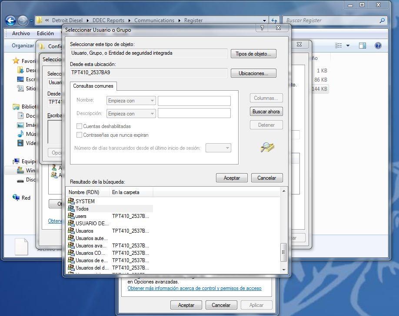The height and width of the screenshot is (316, 399).
Task: Click the Ubicaciones button
Action: (x=253, y=73)
